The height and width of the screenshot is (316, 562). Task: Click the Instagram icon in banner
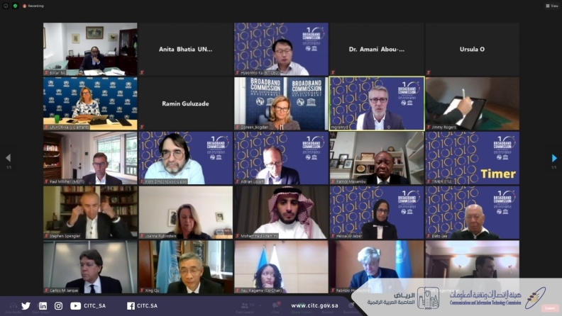pyautogui.click(x=58, y=305)
